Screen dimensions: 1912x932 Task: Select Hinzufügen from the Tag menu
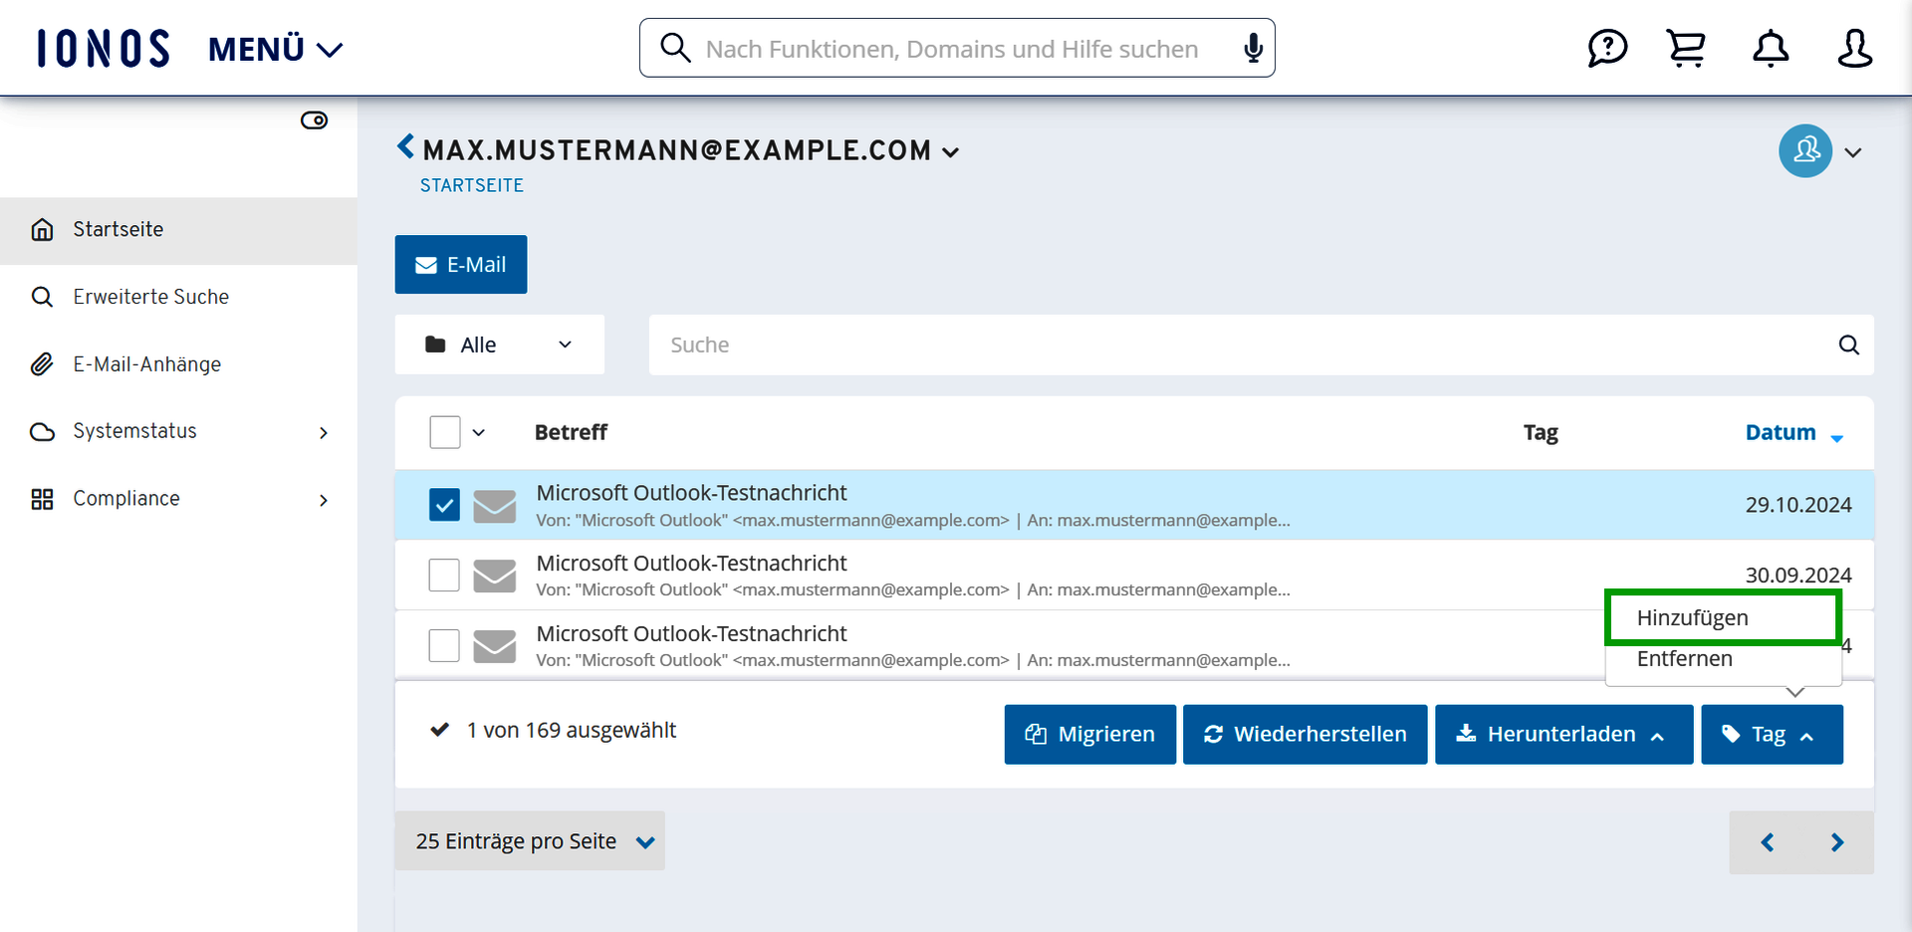point(1723,617)
